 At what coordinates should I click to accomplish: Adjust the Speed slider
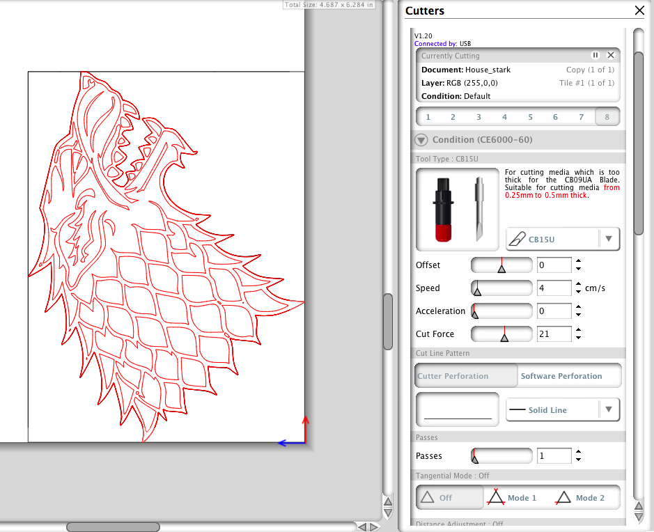[x=501, y=288]
